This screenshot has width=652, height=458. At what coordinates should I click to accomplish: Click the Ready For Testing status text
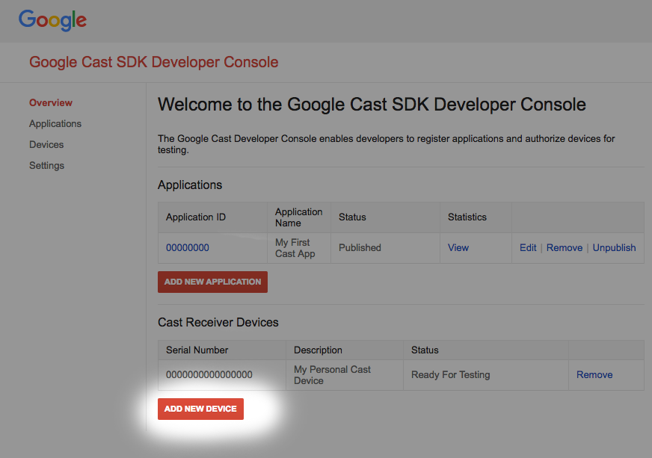pos(450,374)
